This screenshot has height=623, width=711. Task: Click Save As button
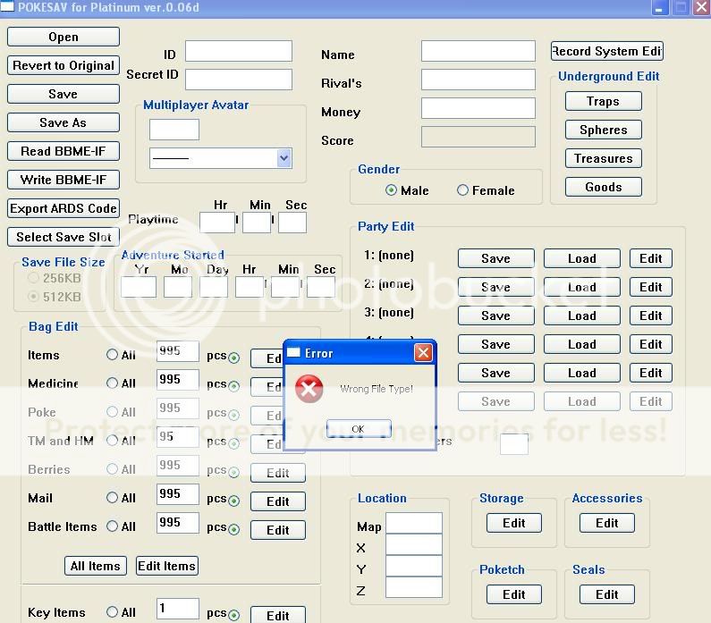(63, 122)
